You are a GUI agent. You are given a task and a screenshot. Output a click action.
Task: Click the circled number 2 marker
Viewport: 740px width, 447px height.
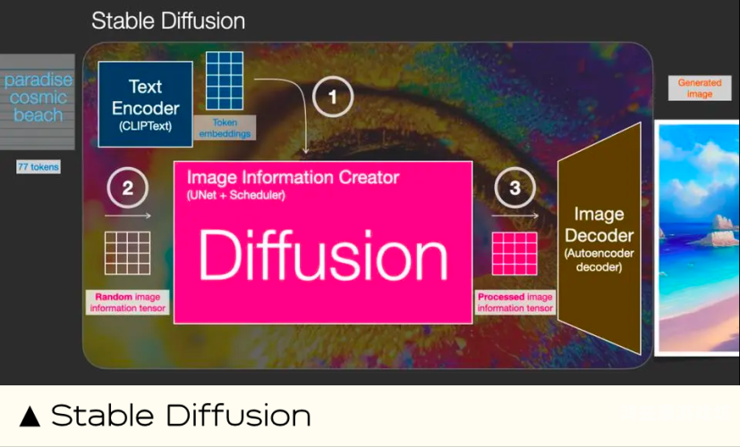click(127, 188)
